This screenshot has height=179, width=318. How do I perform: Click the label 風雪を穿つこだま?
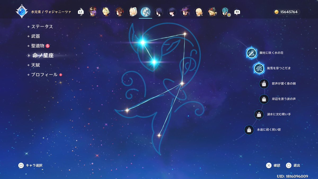pyautogui.click(x=279, y=68)
